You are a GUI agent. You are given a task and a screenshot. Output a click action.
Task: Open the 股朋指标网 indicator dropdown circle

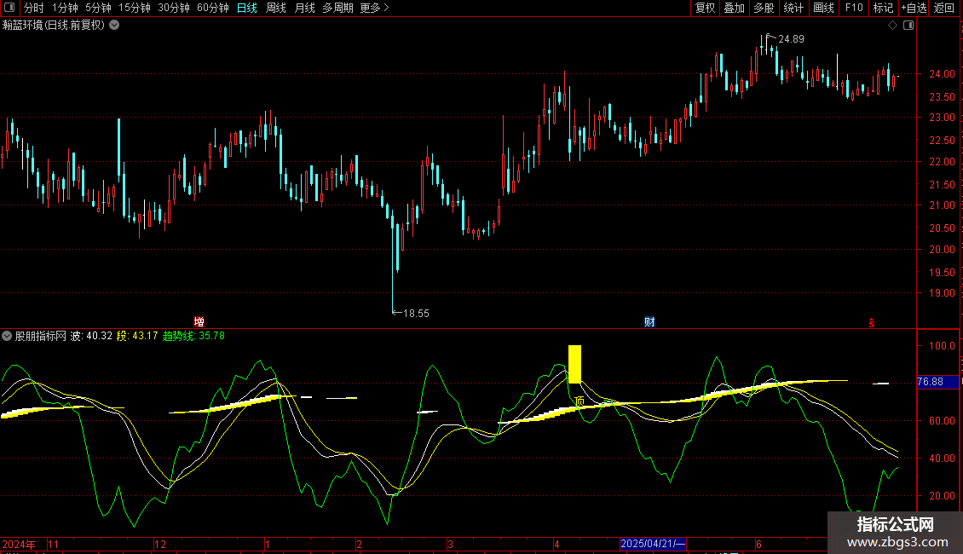(x=7, y=336)
